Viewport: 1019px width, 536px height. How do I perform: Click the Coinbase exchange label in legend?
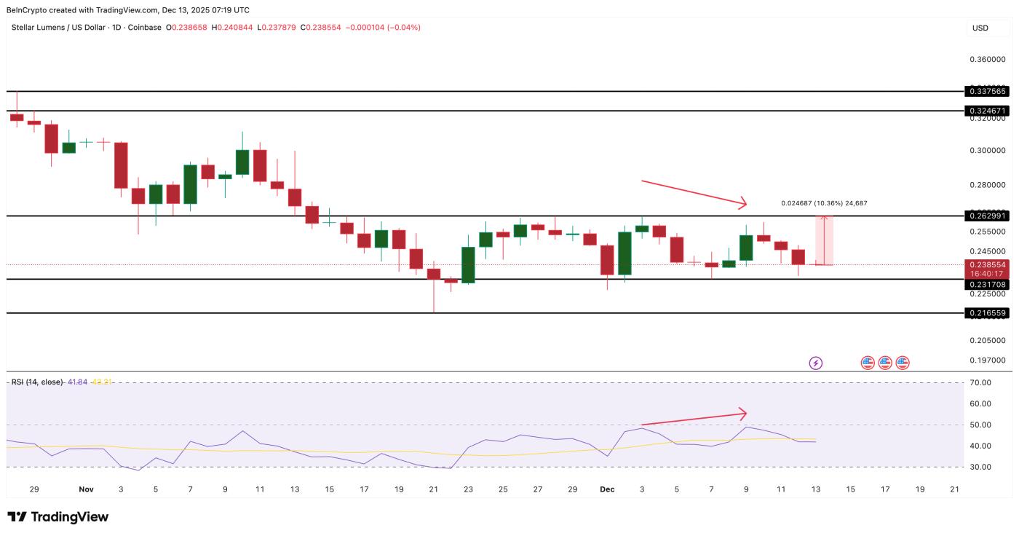tap(144, 27)
